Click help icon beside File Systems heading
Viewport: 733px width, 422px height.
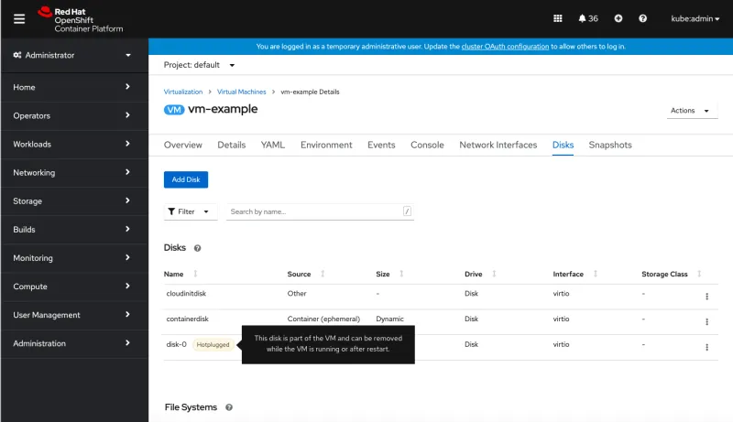229,407
